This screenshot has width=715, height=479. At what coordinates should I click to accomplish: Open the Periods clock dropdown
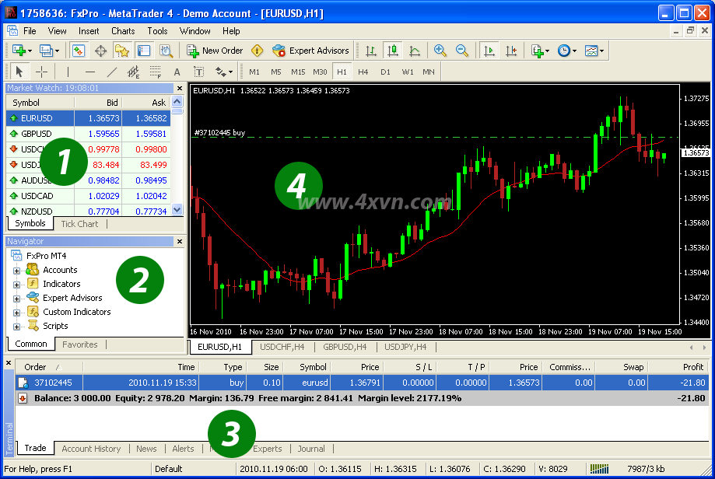tap(567, 51)
